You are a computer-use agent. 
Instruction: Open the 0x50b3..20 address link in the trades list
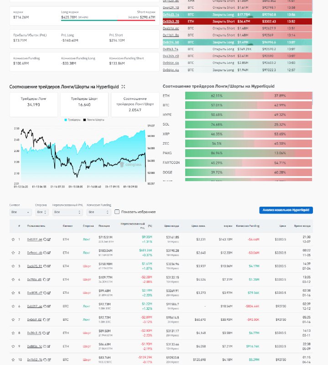(171, 21)
